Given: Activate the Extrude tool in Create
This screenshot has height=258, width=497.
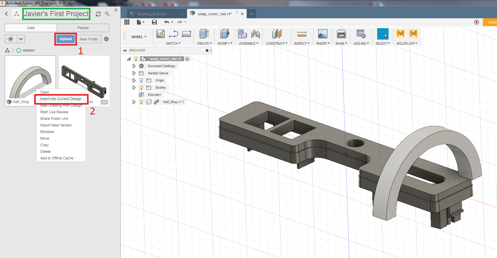Looking at the screenshot, I should tap(204, 34).
